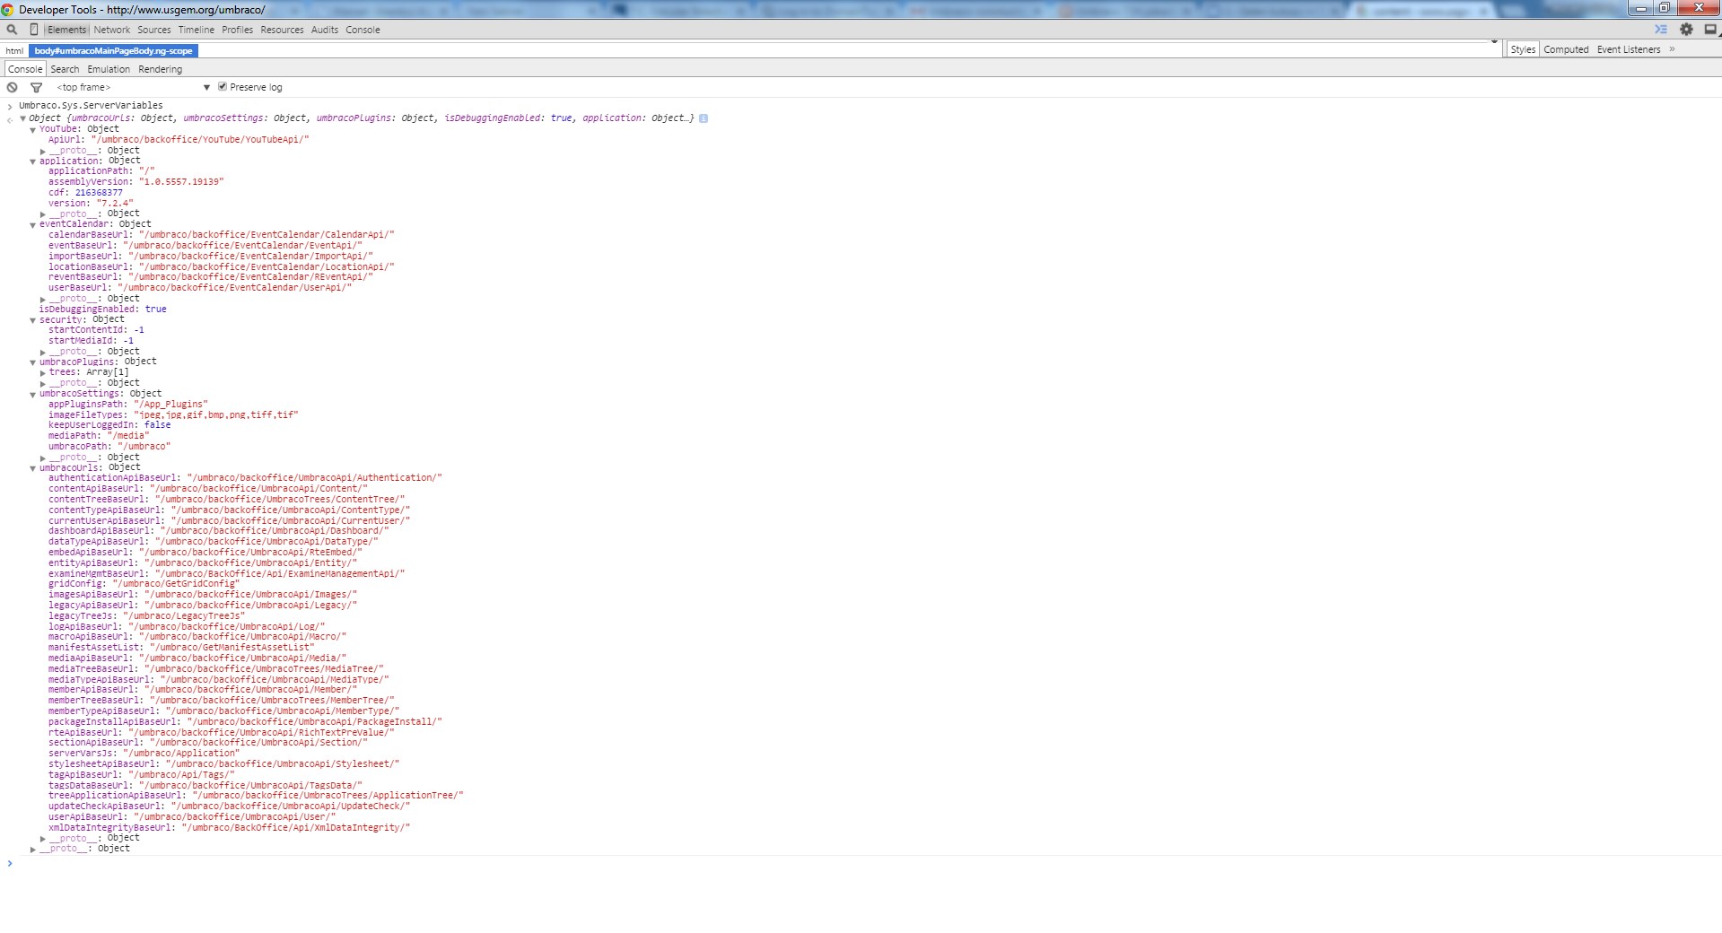Open the Timeline panel
Screen dimensions: 1722x933
197,30
